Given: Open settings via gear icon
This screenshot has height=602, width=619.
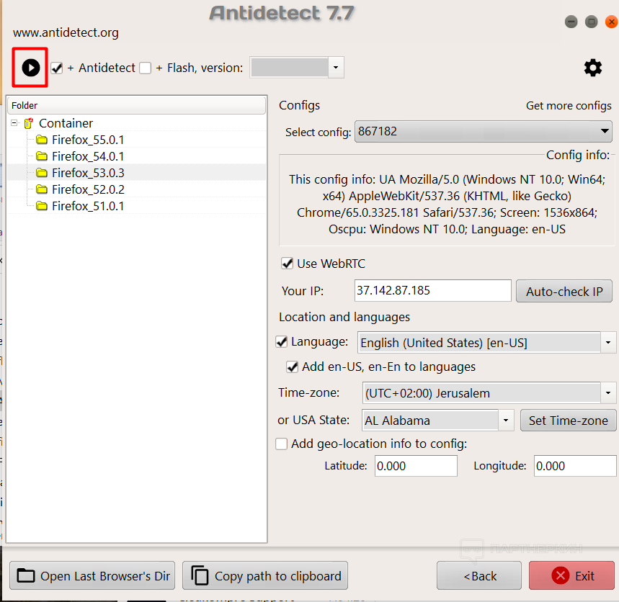Looking at the screenshot, I should pos(592,68).
